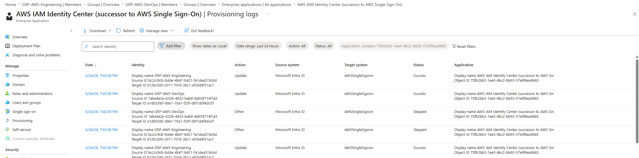Click the Custom security attributes icon
This screenshot has width=639, height=158.
click(8, 139)
